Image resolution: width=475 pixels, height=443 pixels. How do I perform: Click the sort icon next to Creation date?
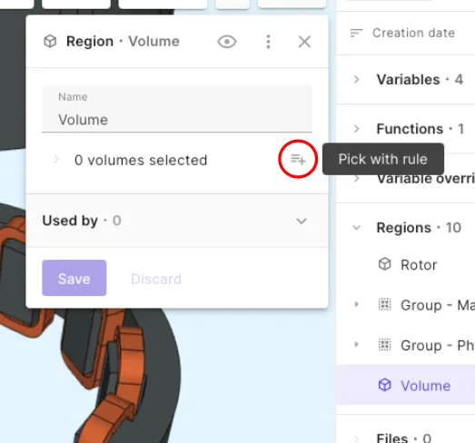tap(356, 33)
